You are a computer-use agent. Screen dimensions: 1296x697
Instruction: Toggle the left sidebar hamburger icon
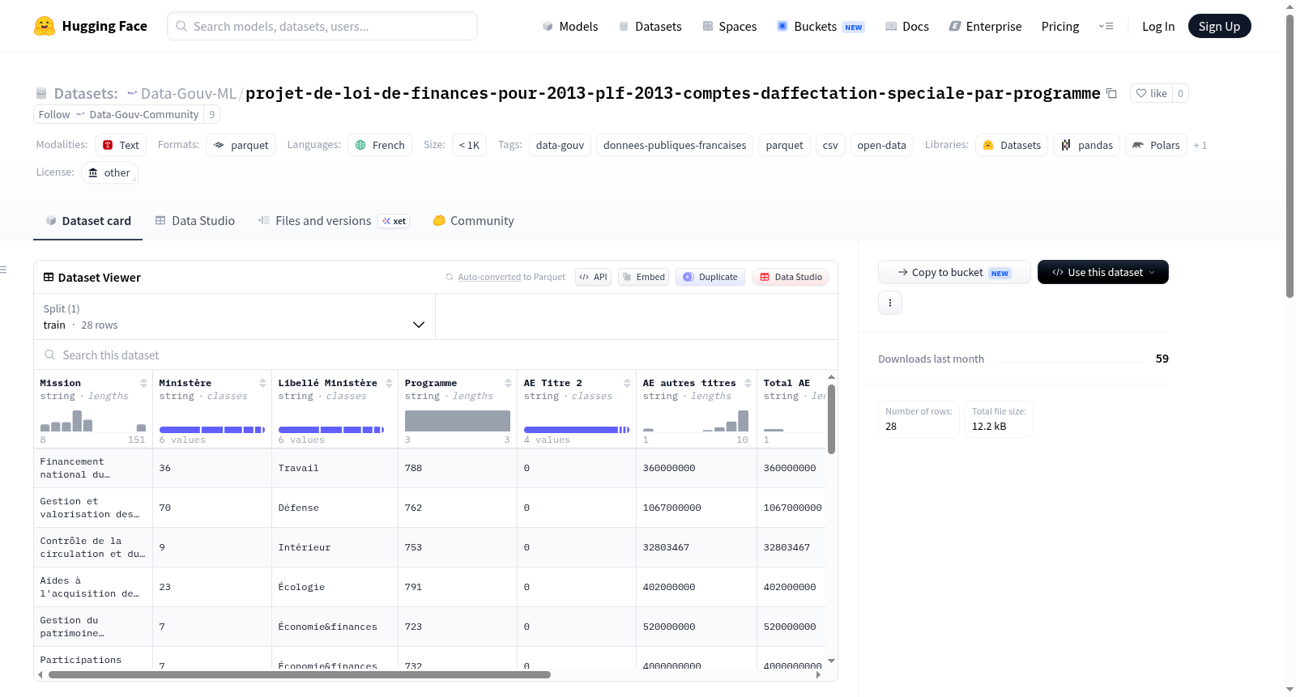tap(3, 270)
